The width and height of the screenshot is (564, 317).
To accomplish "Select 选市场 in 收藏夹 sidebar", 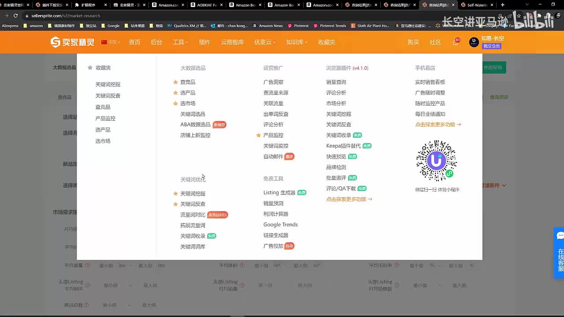I will [103, 141].
